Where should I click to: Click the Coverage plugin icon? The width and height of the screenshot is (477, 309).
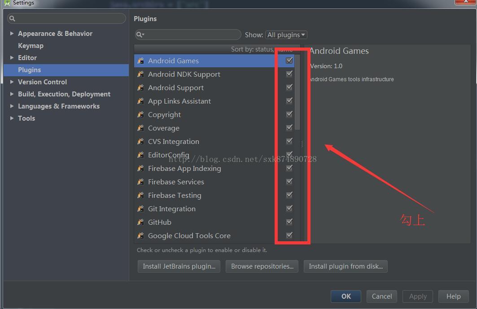(x=140, y=128)
